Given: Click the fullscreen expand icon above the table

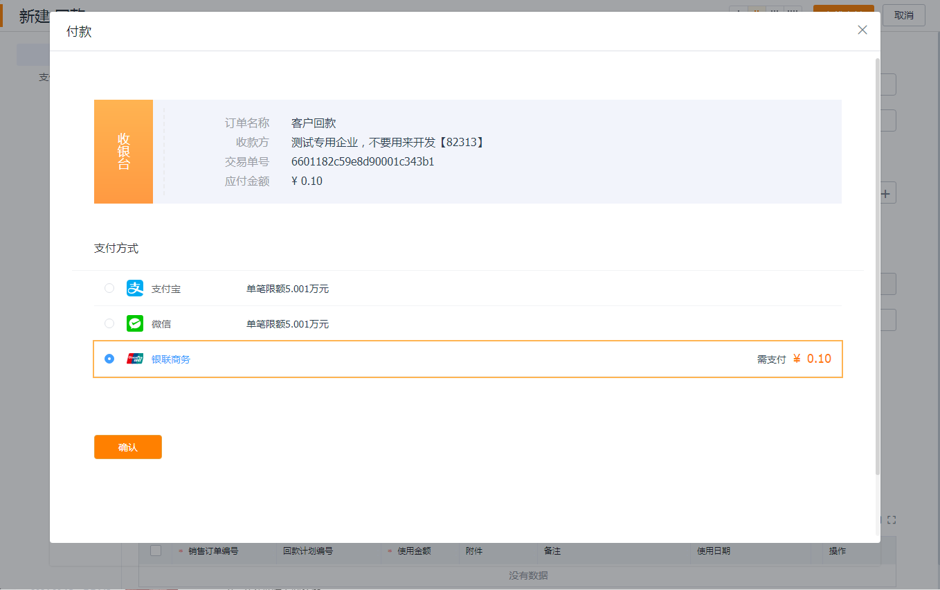Looking at the screenshot, I should click(x=892, y=520).
